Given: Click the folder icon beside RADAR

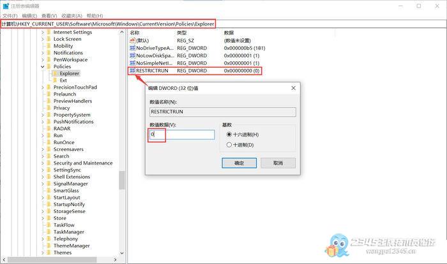Looking at the screenshot, I should coord(49,128).
